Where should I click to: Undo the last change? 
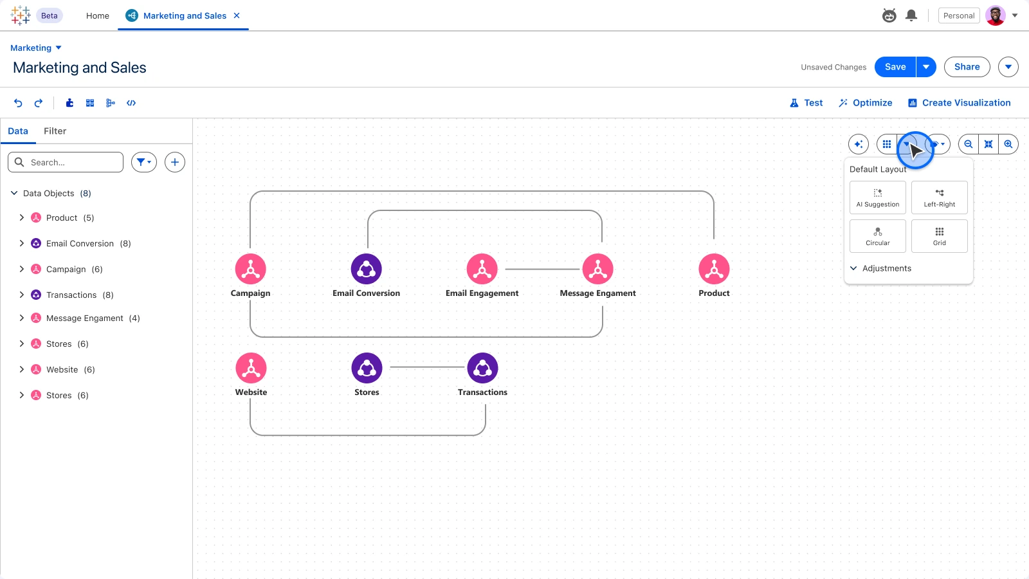pyautogui.click(x=18, y=103)
